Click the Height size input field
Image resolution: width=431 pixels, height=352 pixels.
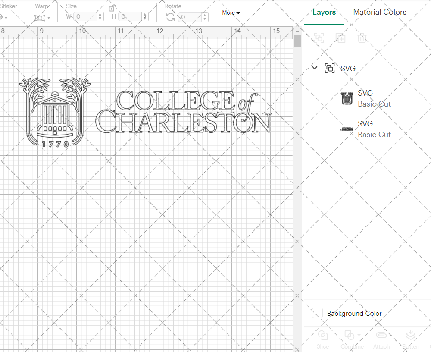131,16
